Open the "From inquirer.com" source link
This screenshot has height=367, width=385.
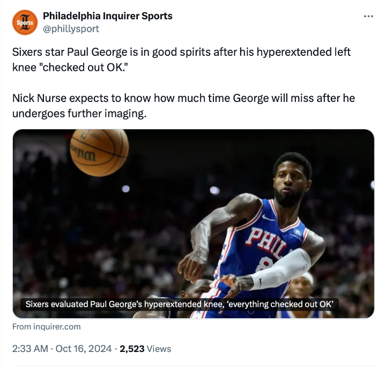[x=46, y=326]
